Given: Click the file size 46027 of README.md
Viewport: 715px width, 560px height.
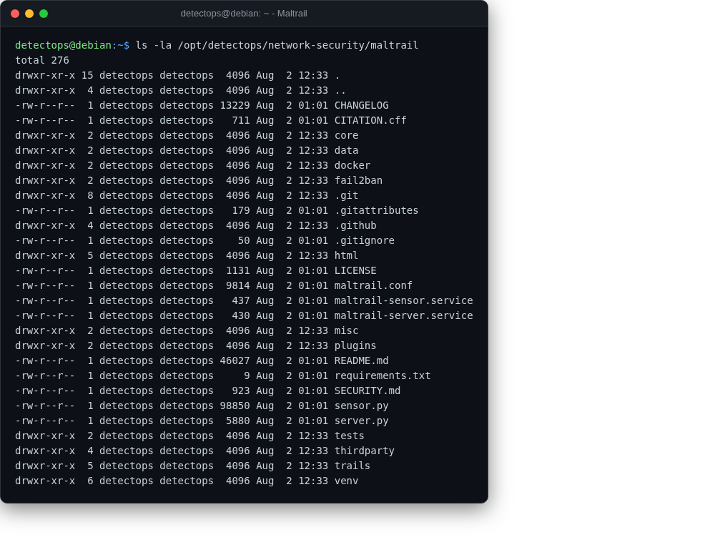Looking at the screenshot, I should coord(235,361).
